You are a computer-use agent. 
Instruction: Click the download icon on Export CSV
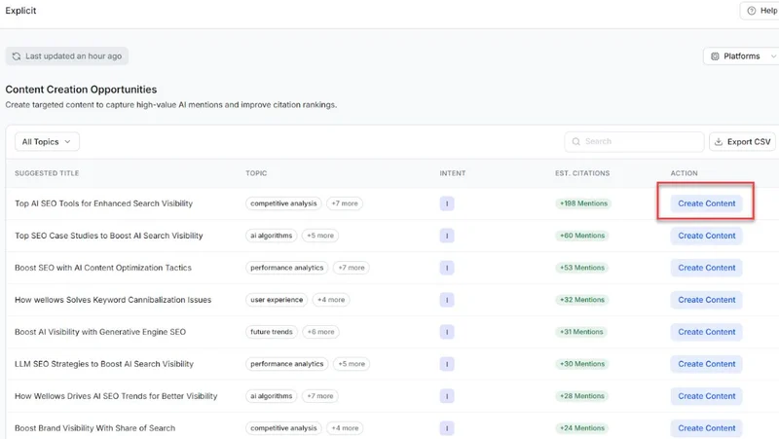[719, 142]
